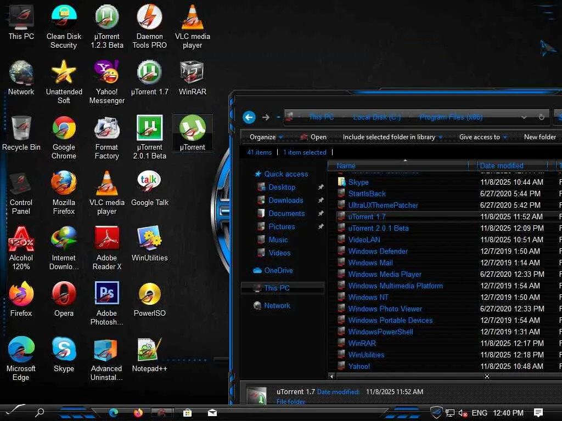Image resolution: width=562 pixels, height=421 pixels.
Task: Open Organize dropdown in Explorer toolbar
Action: pos(266,137)
